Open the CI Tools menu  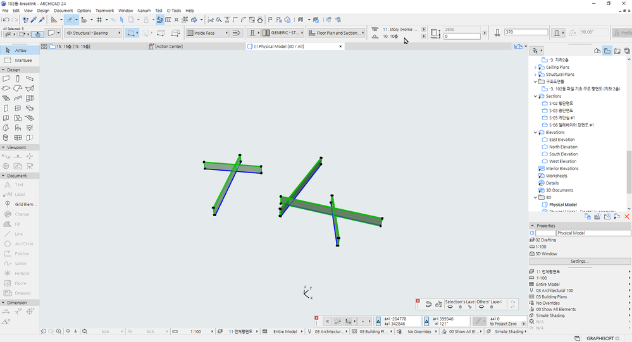[174, 11]
